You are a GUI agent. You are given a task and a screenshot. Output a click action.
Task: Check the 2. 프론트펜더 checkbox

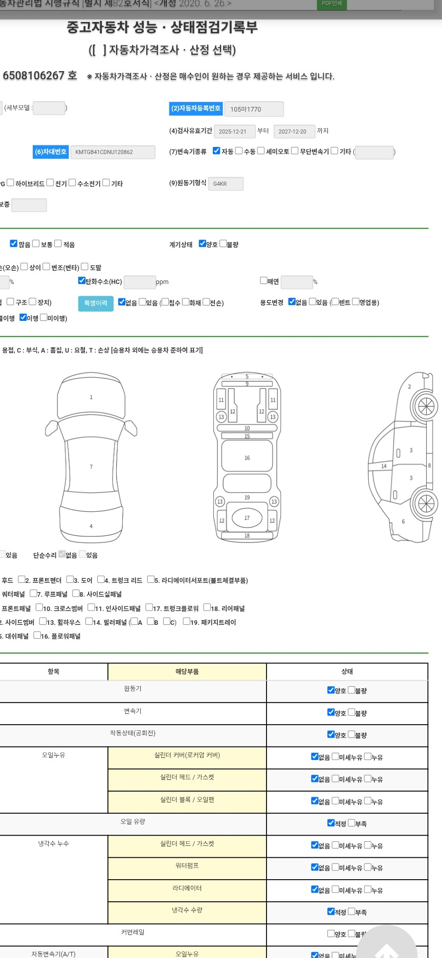21,579
